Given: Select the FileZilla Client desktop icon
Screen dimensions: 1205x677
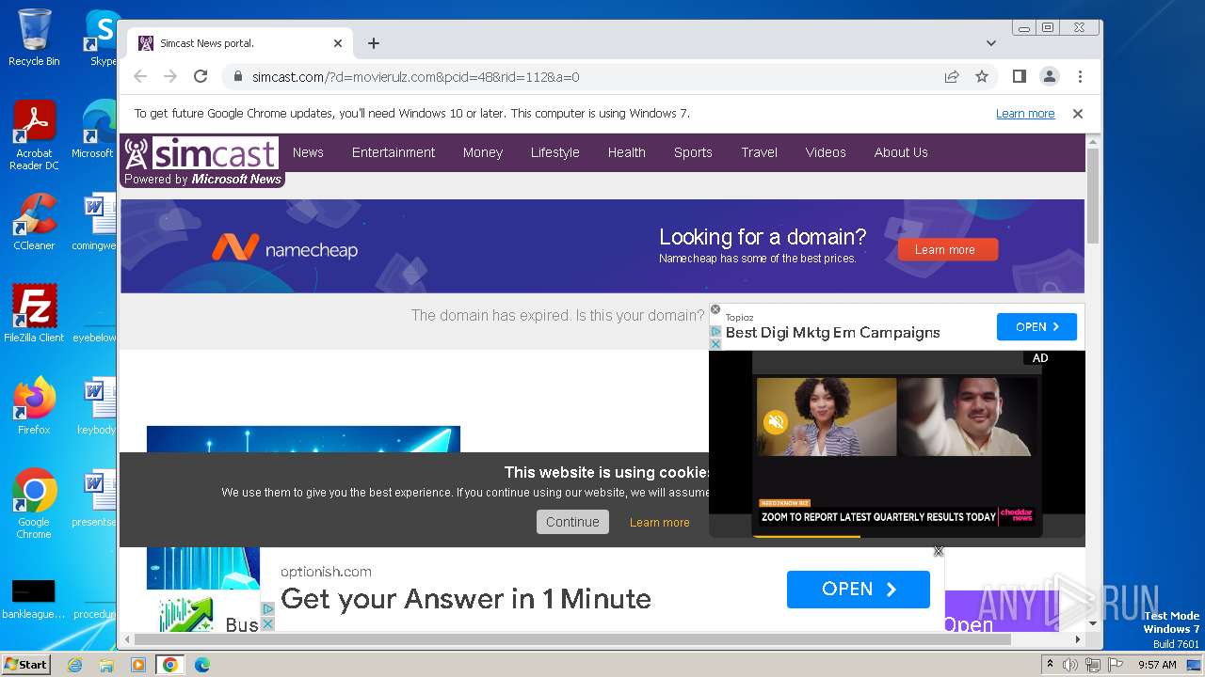Looking at the screenshot, I should tap(34, 313).
